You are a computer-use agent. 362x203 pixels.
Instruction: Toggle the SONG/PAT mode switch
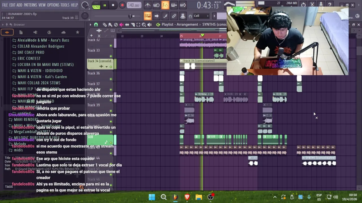coord(96,5)
